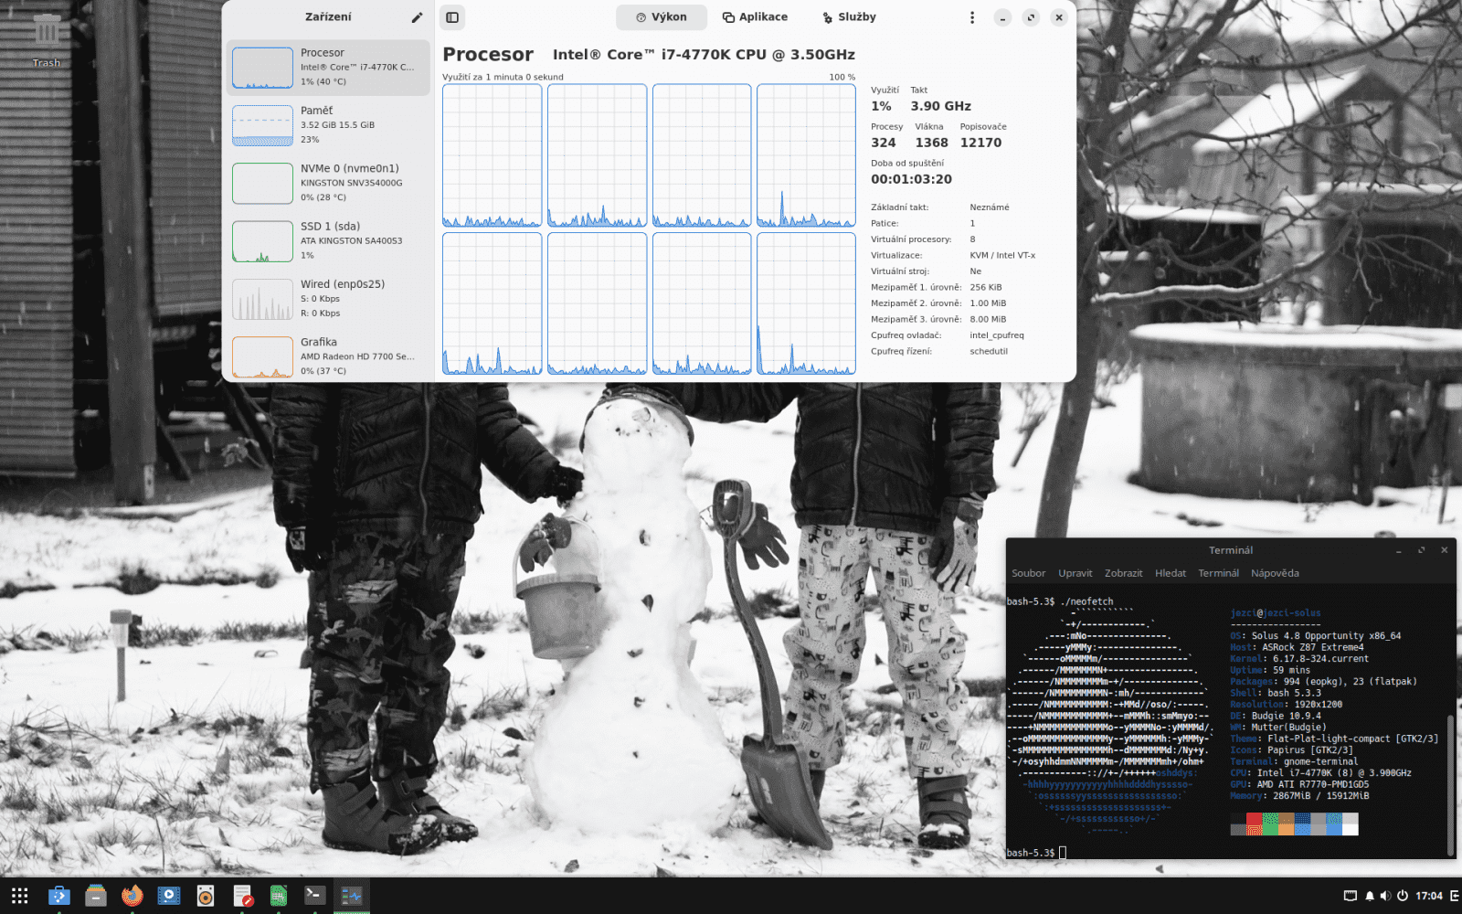Open the applications grid in the taskbar

click(21, 896)
